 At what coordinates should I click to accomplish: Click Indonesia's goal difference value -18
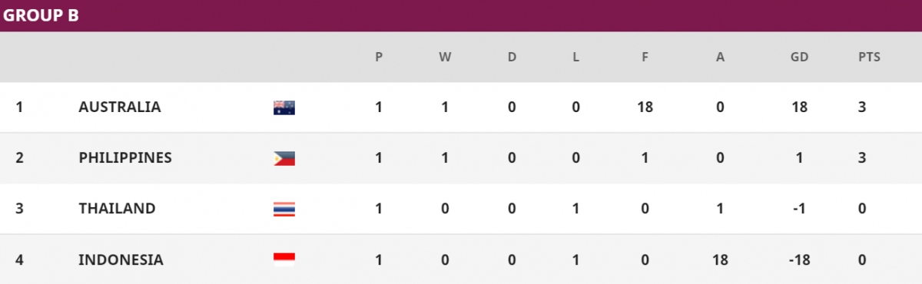800,259
